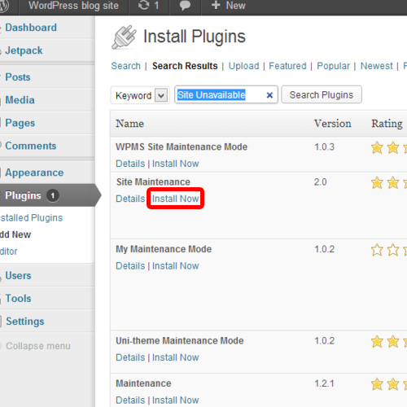Switch to the Featured tab
Image resolution: width=407 pixels, height=407 pixels.
(x=287, y=66)
